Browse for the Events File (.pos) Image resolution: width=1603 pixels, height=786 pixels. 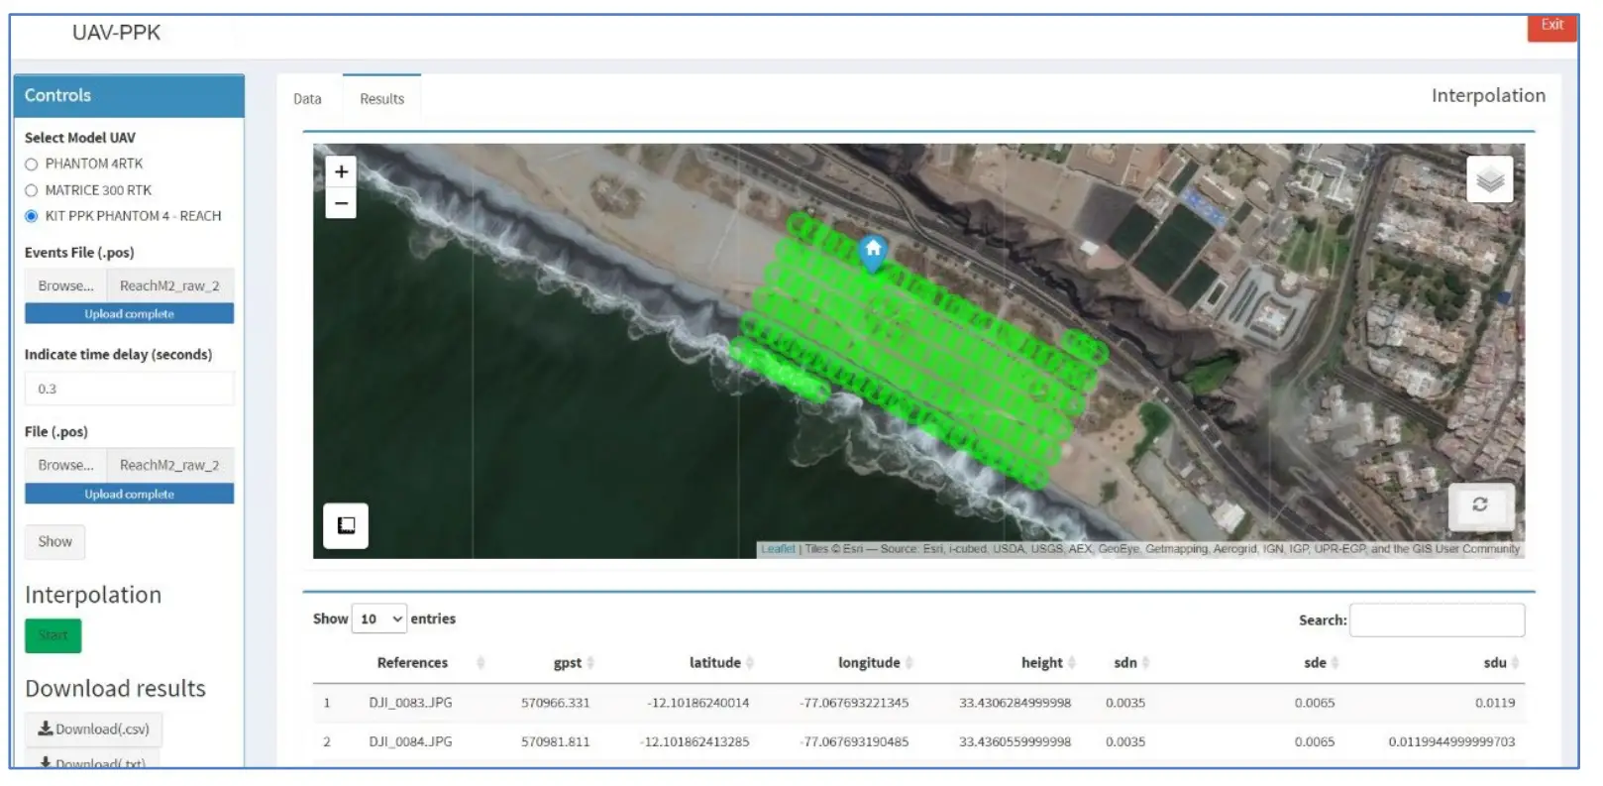(x=65, y=285)
